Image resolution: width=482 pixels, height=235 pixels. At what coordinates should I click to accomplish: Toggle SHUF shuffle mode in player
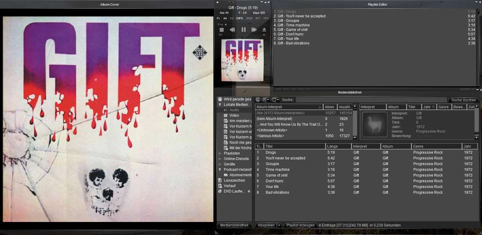click(249, 18)
